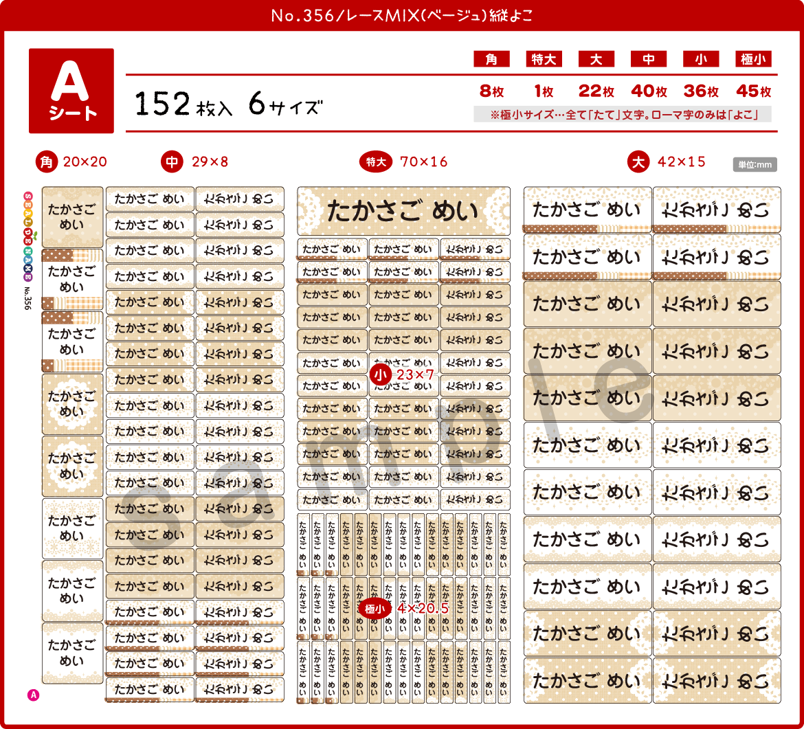
Task: Click the title No.356/レースMIX(ベージュ)縦よこ
Action: click(402, 15)
